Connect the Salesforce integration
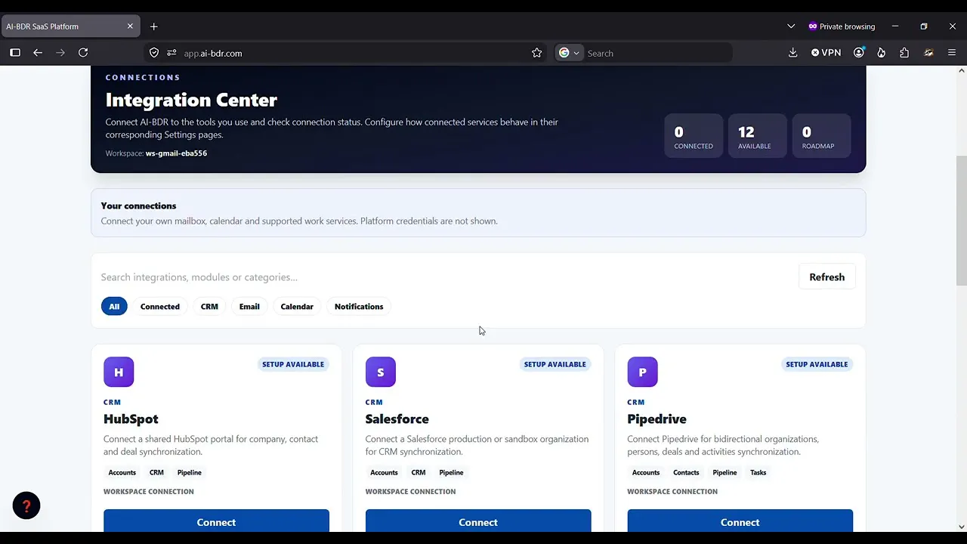This screenshot has width=967, height=544. pyautogui.click(x=478, y=522)
